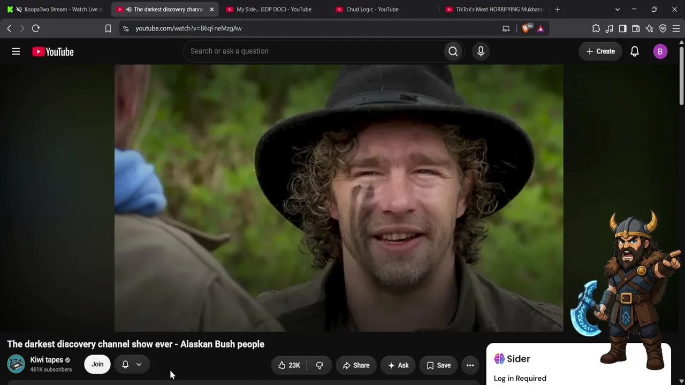Open the Brave Wallet icon
The height and width of the screenshot is (385, 685).
coord(636,28)
